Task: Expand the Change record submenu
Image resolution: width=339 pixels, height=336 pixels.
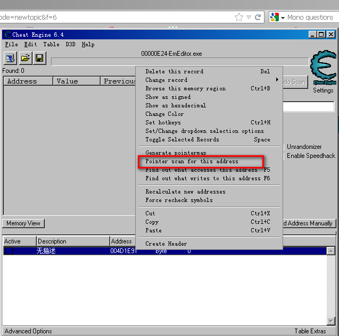Action: point(209,80)
